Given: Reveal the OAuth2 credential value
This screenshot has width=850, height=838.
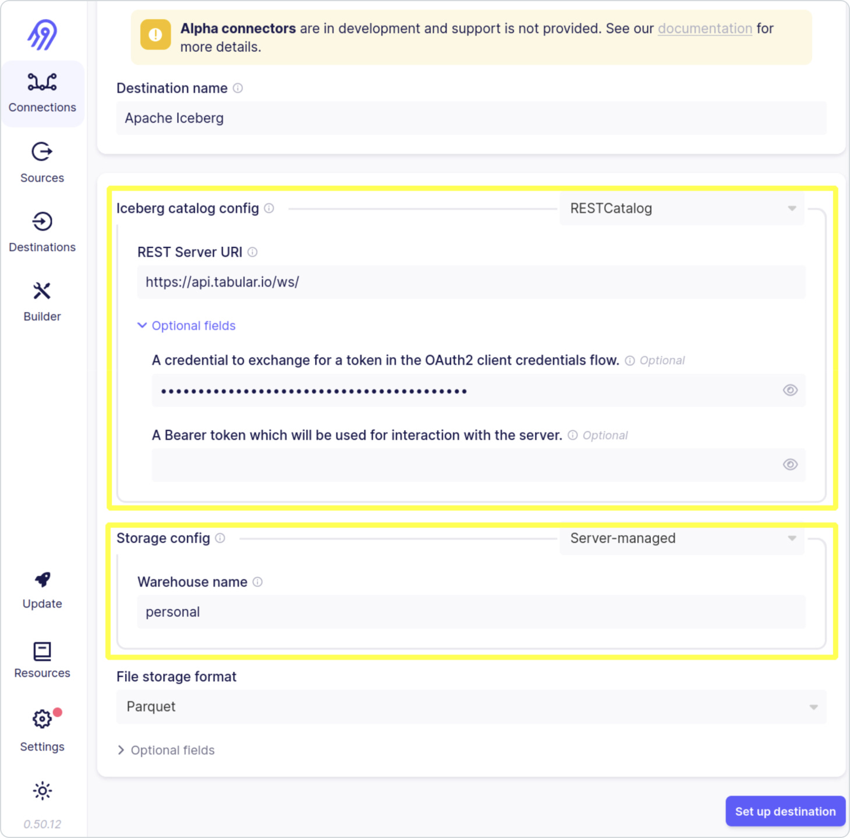Looking at the screenshot, I should point(790,390).
